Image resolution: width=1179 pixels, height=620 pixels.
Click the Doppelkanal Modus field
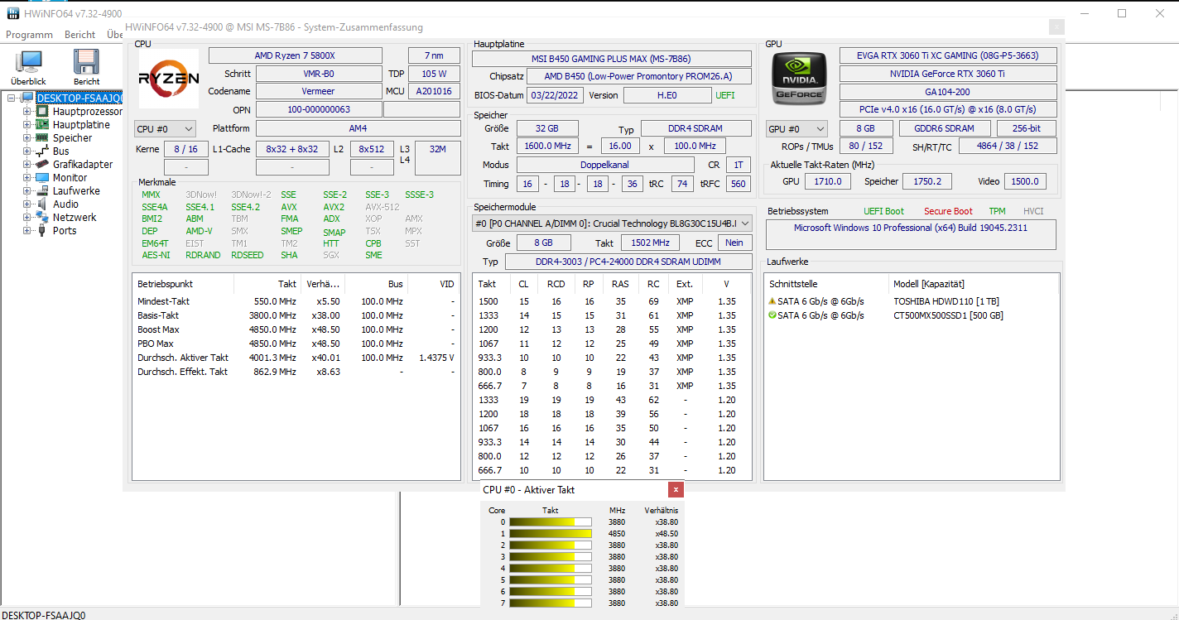pyautogui.click(x=606, y=165)
